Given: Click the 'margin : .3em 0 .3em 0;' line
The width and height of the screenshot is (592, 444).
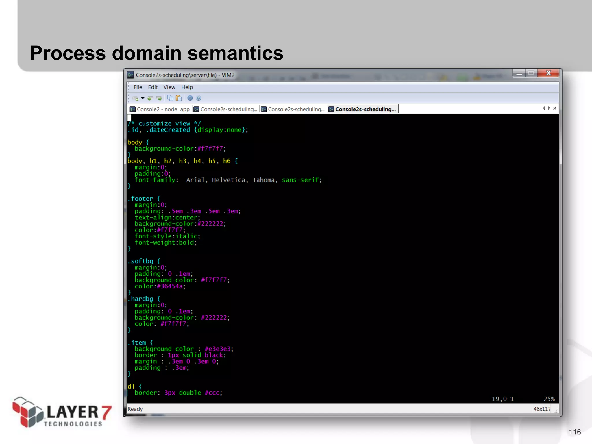Looking at the screenshot, I should tap(177, 362).
